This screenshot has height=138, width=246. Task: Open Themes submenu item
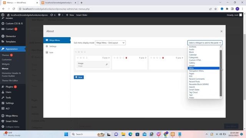click(5, 55)
